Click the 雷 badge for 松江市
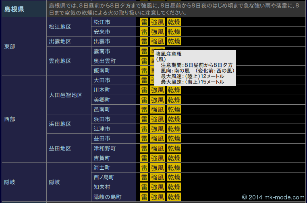 144,22
